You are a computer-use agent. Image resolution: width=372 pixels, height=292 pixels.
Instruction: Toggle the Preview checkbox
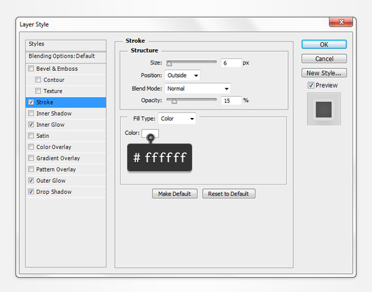pyautogui.click(x=311, y=85)
